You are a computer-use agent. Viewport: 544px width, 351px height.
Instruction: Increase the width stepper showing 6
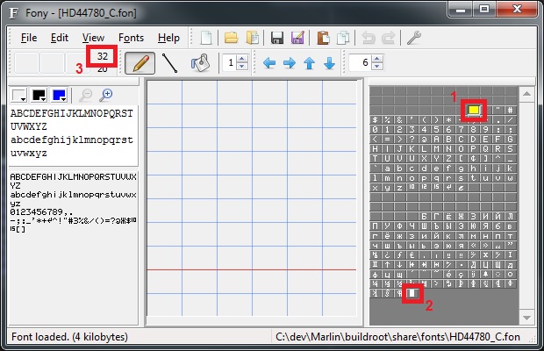(377, 59)
